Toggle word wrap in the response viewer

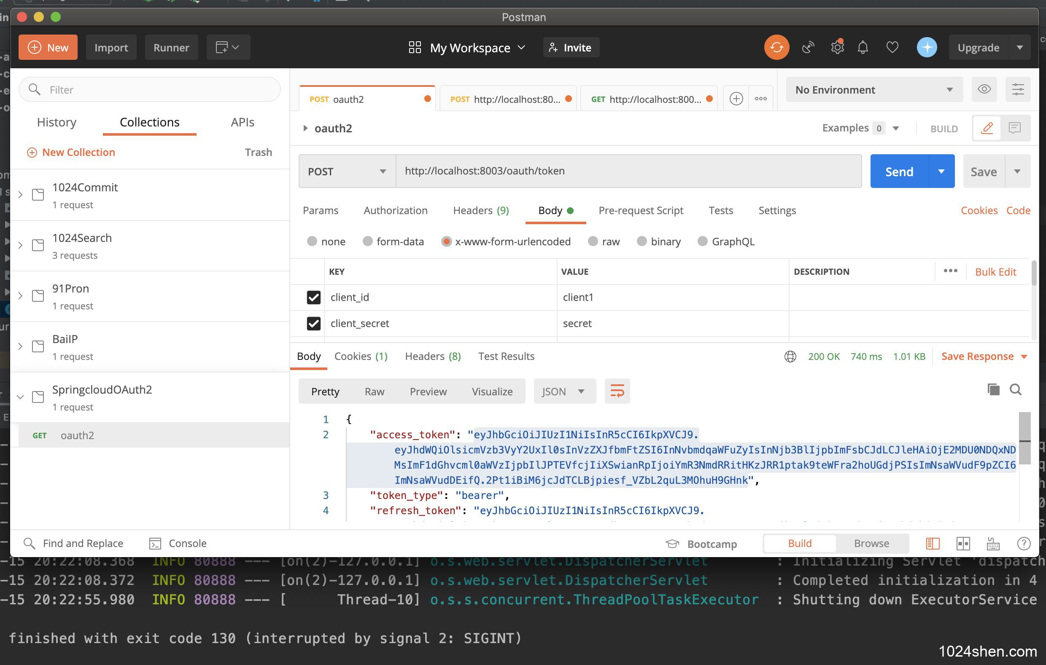pyautogui.click(x=617, y=391)
